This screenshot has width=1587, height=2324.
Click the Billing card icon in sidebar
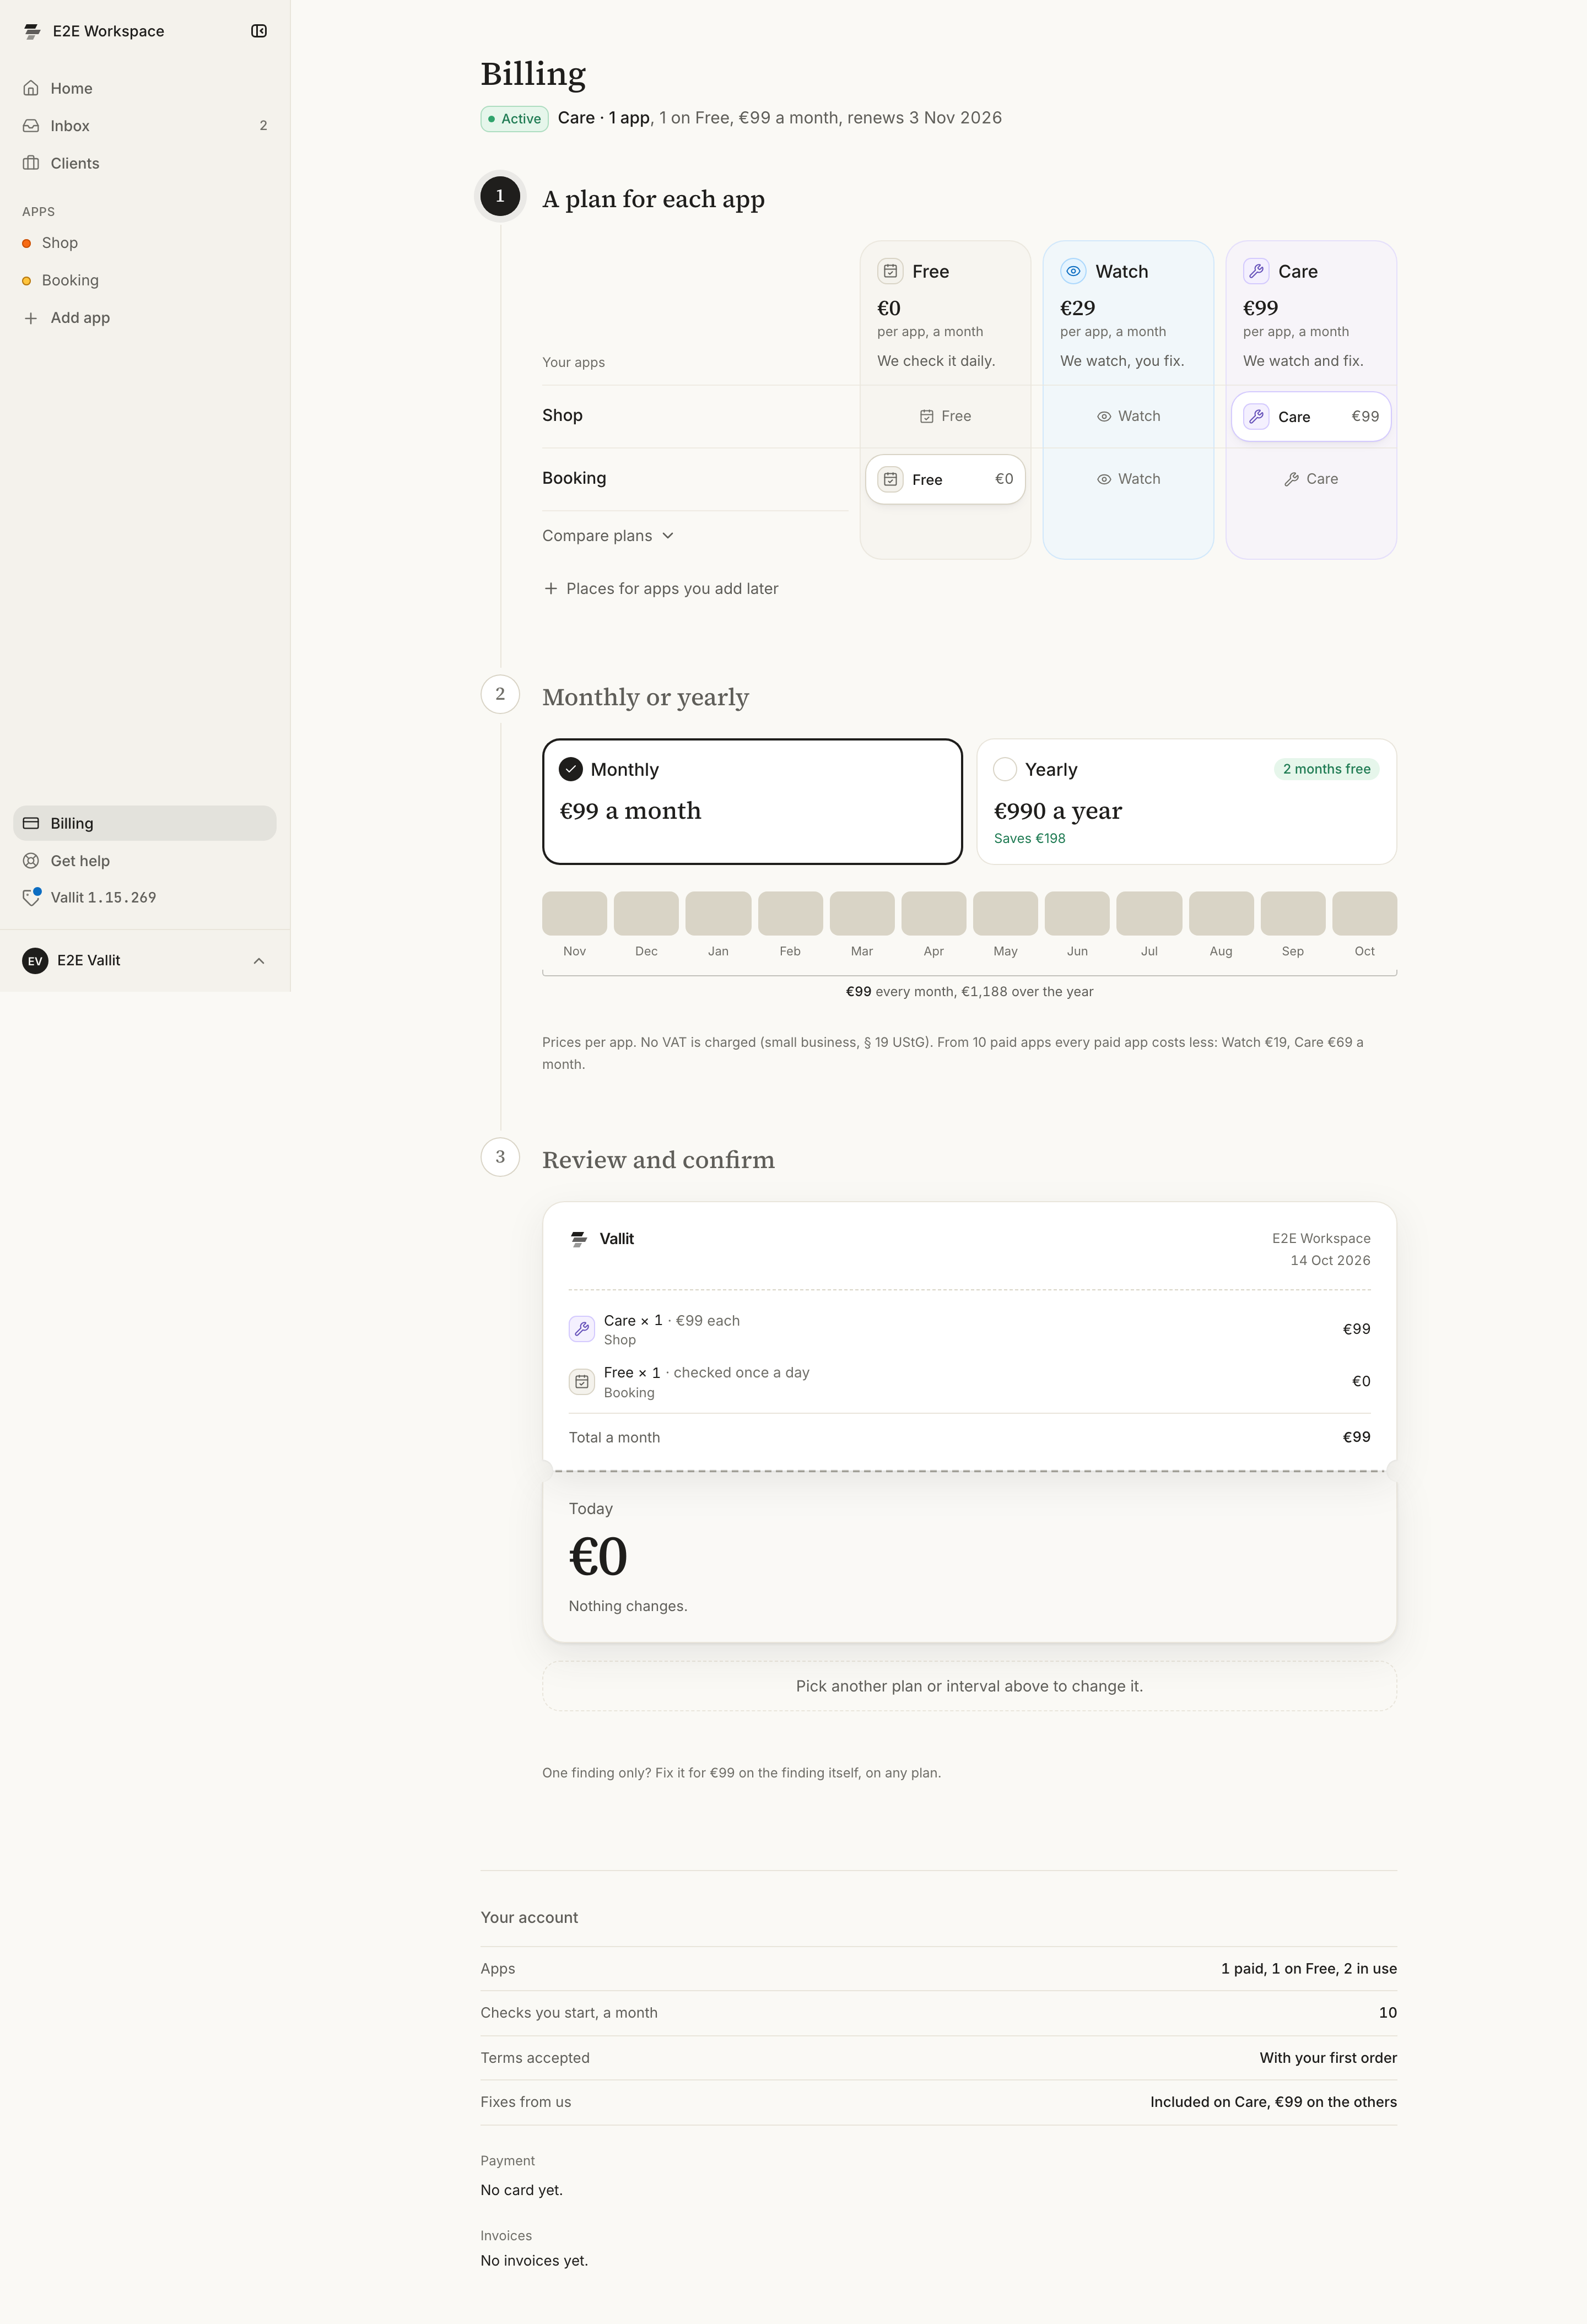[x=31, y=823]
